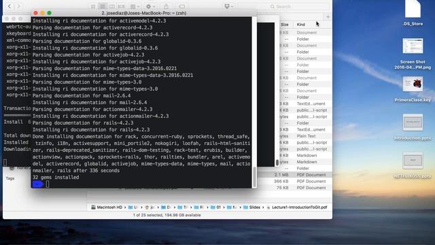This screenshot has width=435, height=245.
Task: Switch Finder to column view
Action: [x=111, y=6]
